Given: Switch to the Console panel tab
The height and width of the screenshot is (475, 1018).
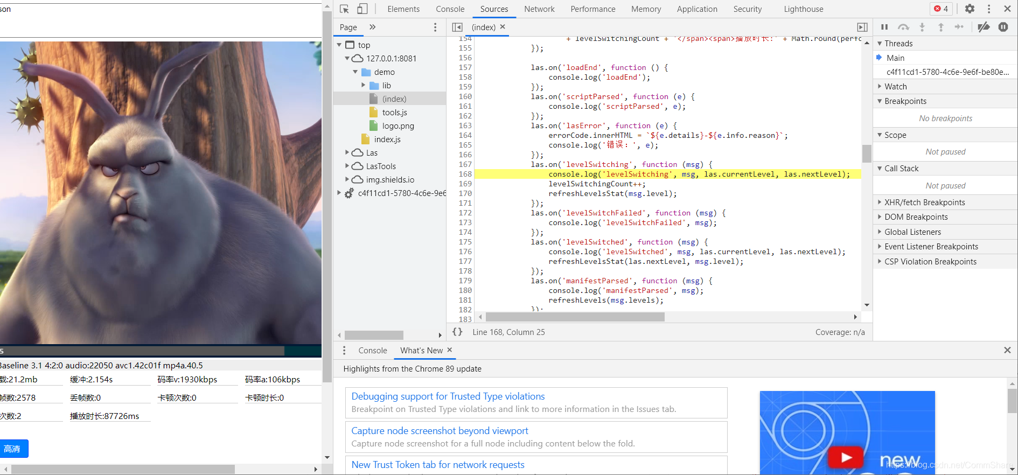Looking at the screenshot, I should tap(450, 9).
